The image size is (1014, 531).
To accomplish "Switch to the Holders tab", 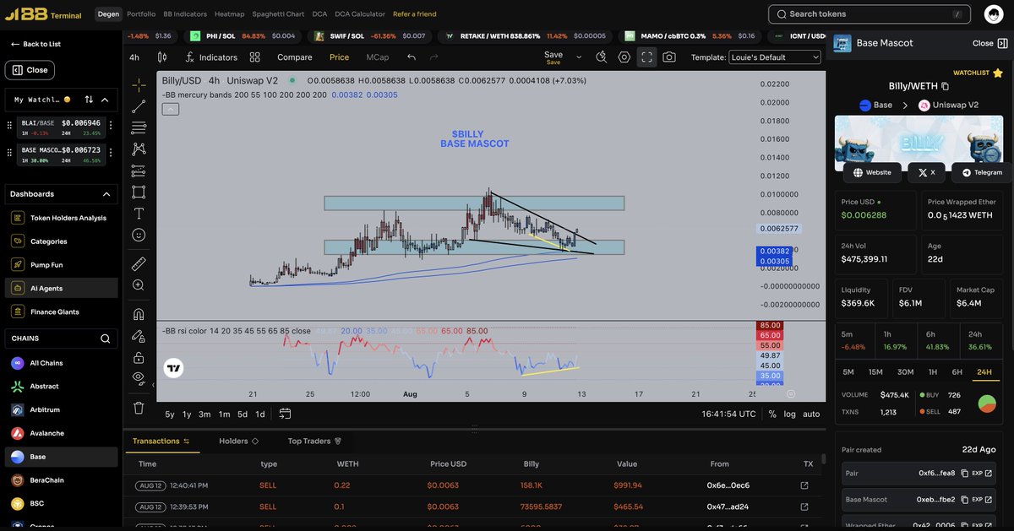I will (238, 441).
